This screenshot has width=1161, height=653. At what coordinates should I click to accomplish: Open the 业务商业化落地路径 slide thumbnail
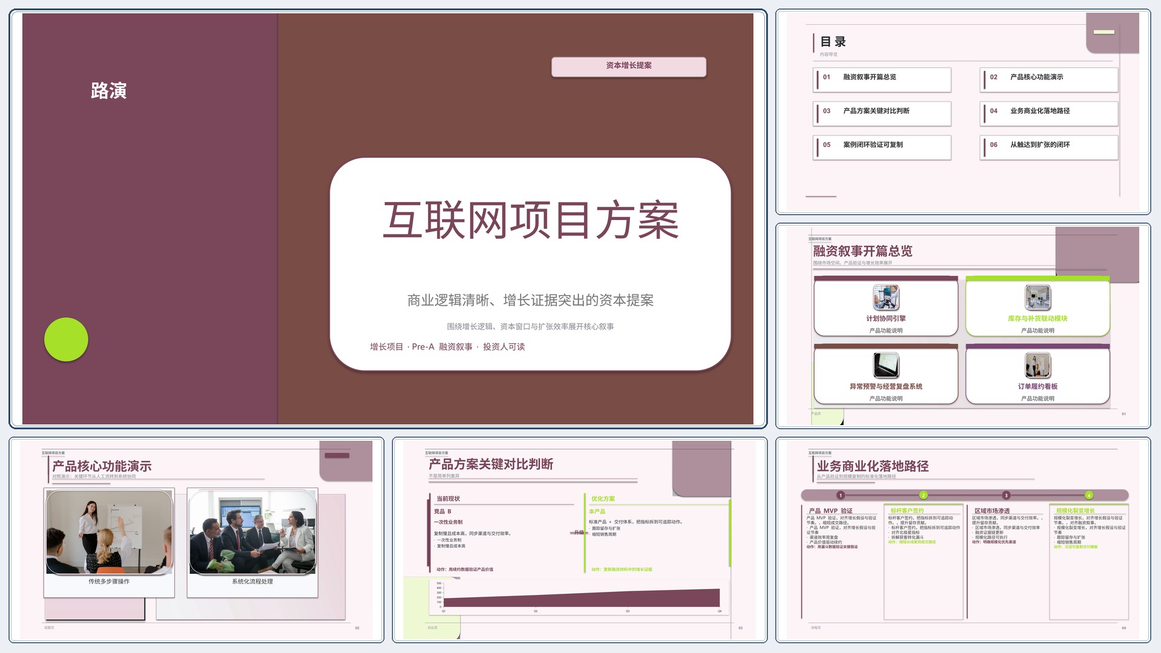click(x=963, y=540)
